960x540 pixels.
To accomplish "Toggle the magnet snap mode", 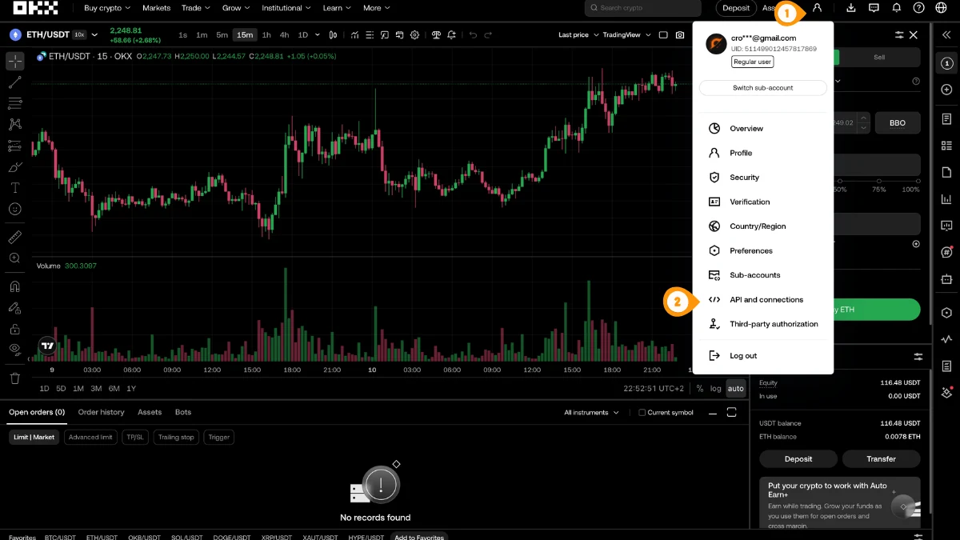I will tap(14, 286).
